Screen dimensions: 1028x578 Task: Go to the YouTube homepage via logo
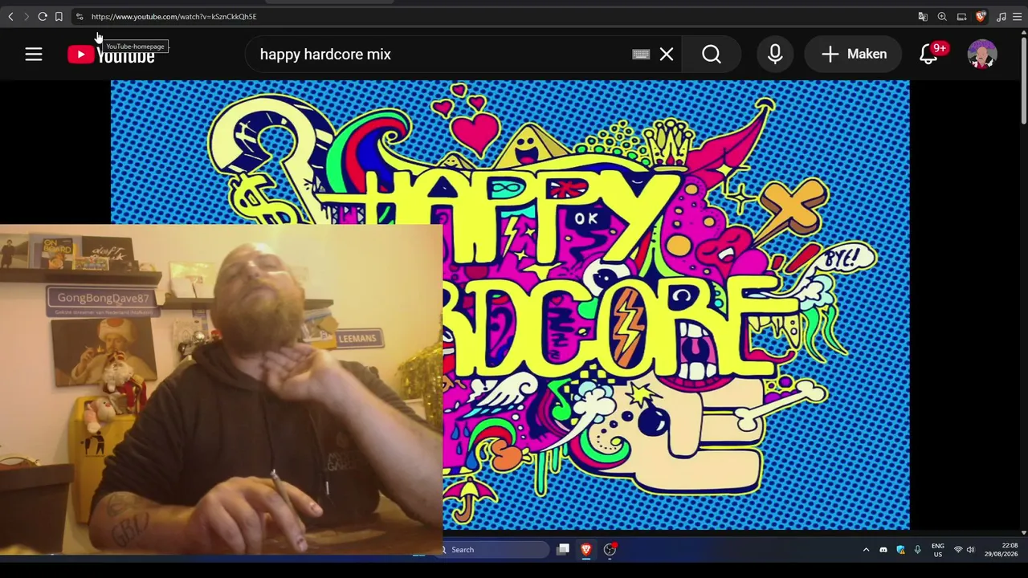point(111,55)
